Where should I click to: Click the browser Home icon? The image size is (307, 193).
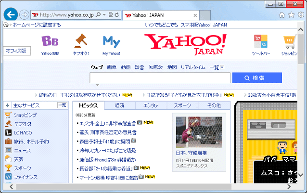coord(282,15)
